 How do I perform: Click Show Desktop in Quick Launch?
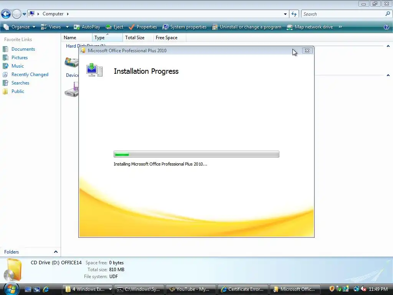point(28,289)
